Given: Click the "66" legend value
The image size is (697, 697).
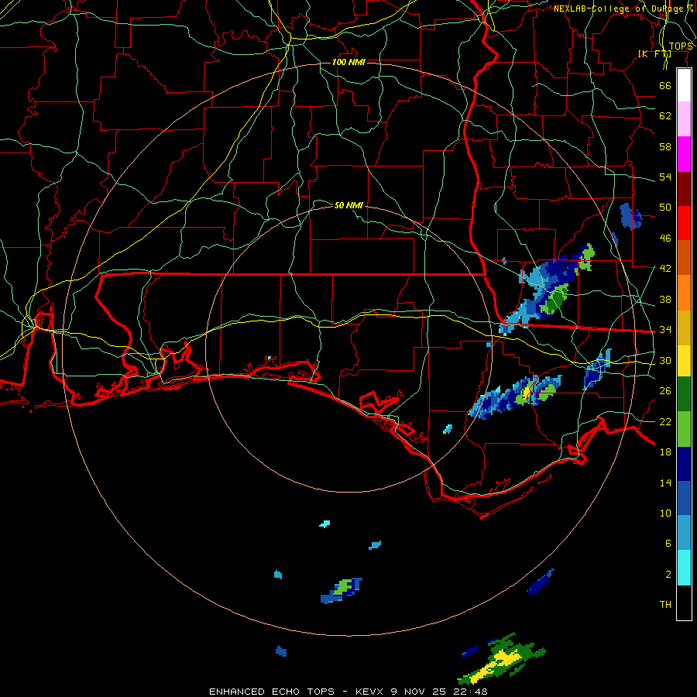Looking at the screenshot, I should click(x=665, y=85).
